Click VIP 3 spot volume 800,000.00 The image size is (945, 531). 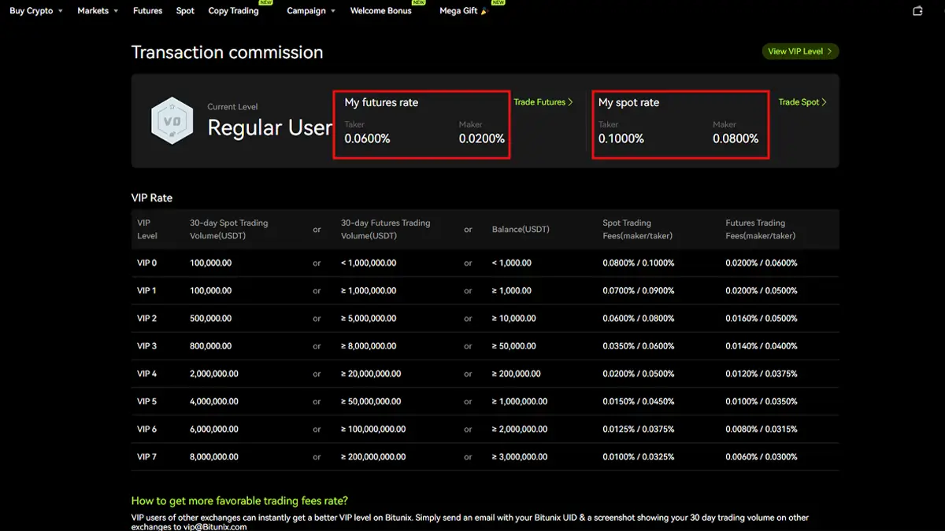(210, 346)
